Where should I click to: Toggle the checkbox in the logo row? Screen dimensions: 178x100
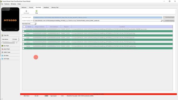pos(23,38)
